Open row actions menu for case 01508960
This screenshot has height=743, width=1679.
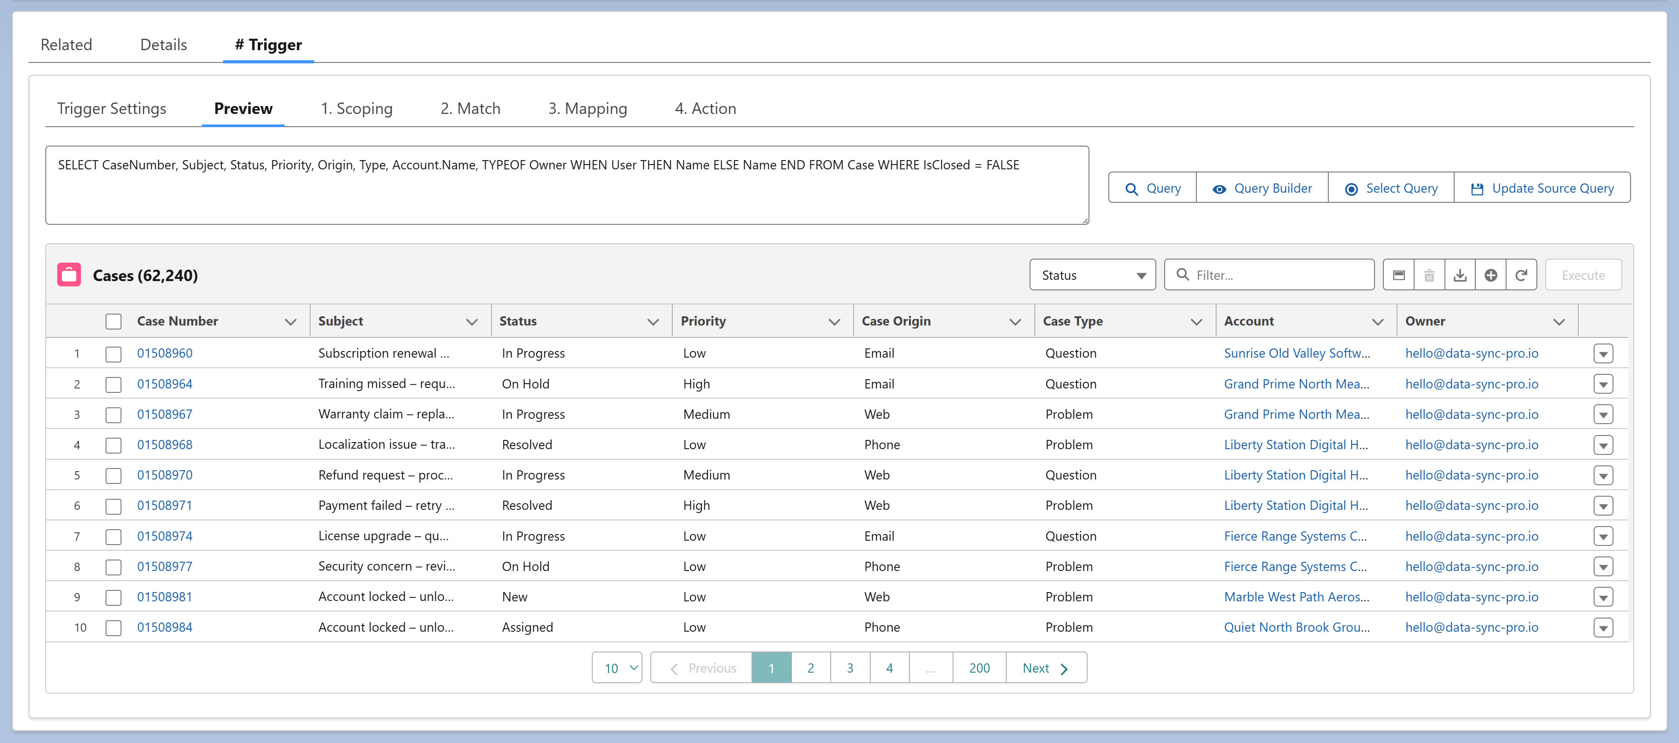click(1603, 353)
